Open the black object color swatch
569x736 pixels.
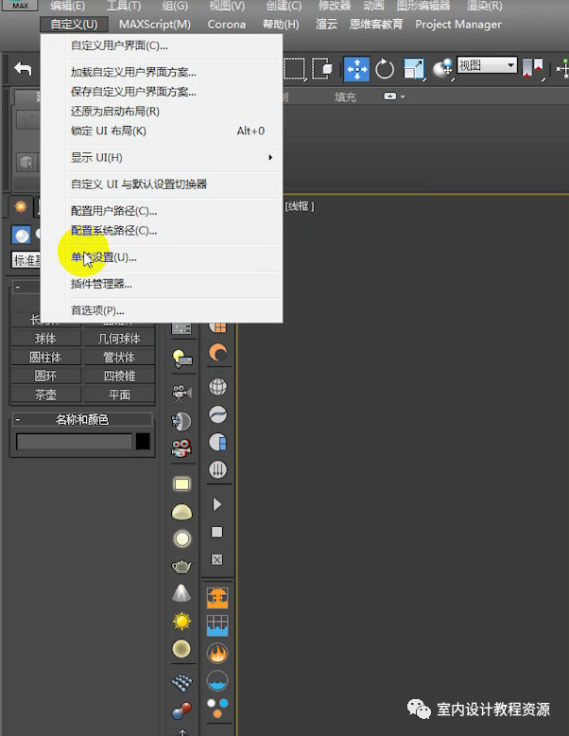pos(143,442)
